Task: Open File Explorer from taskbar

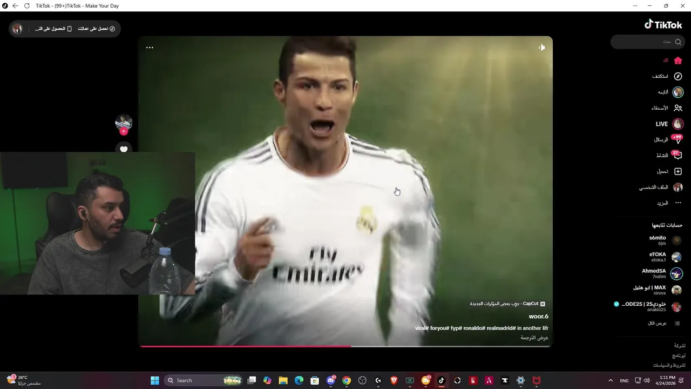Action: click(283, 380)
